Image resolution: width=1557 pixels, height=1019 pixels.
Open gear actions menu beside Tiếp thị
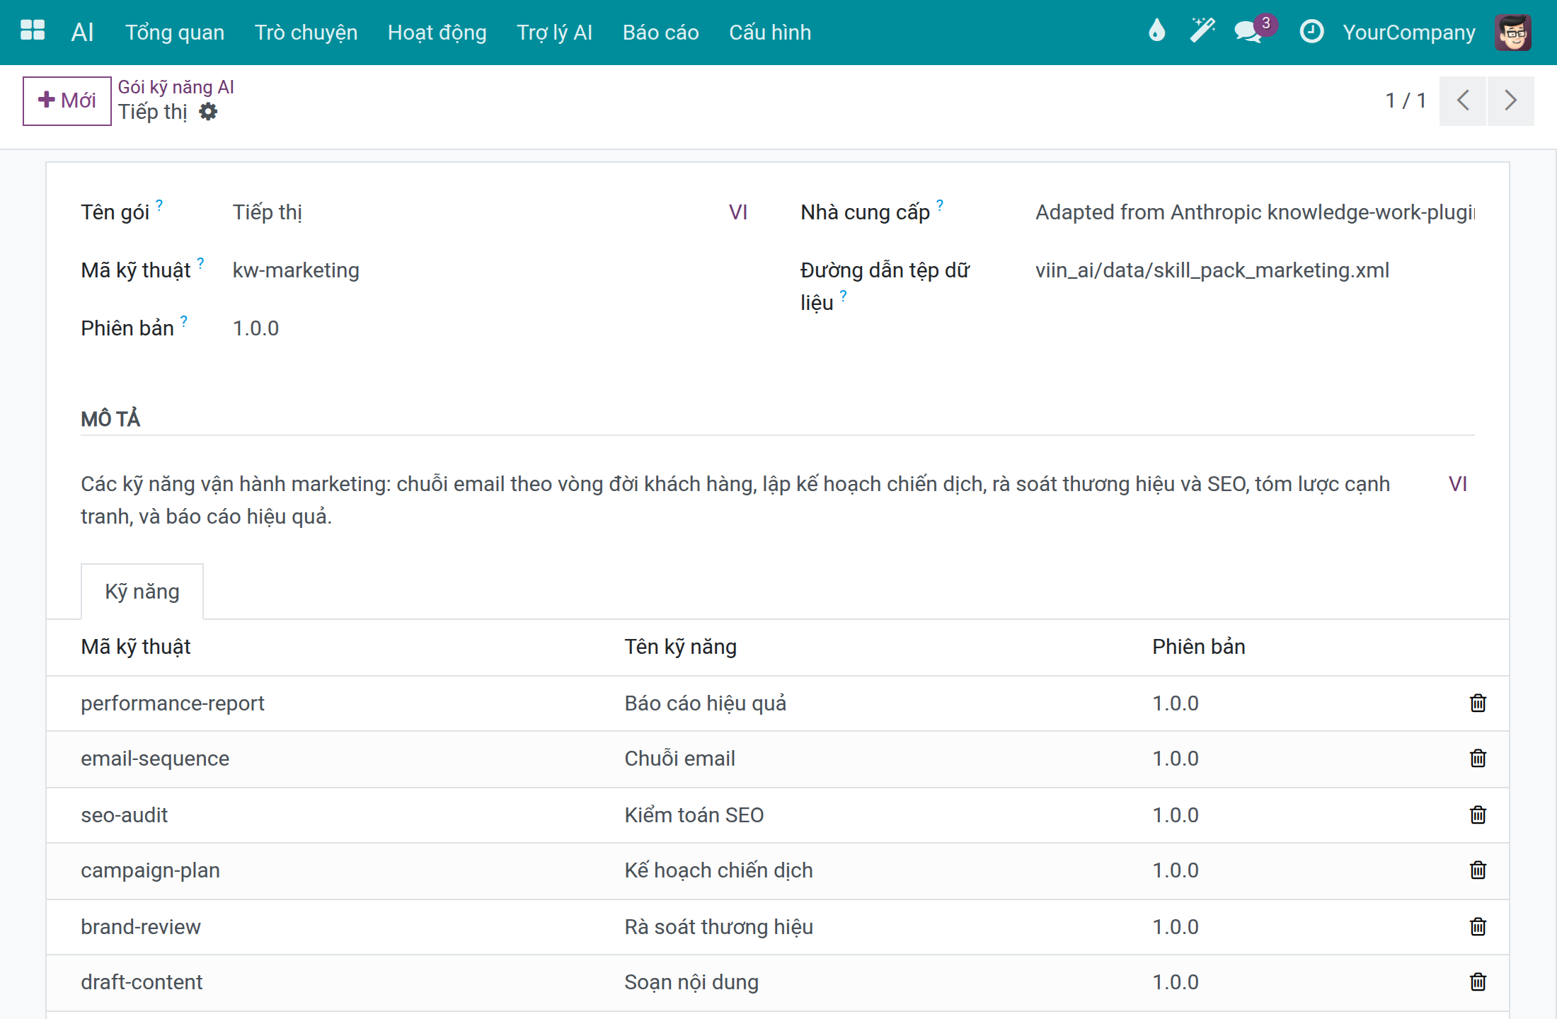(x=208, y=112)
